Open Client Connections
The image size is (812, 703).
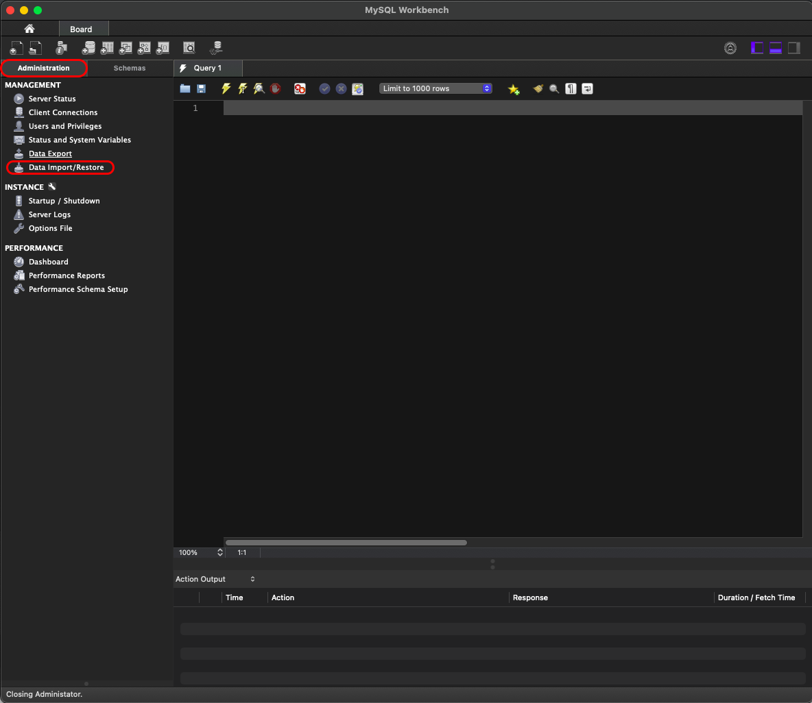coord(63,112)
